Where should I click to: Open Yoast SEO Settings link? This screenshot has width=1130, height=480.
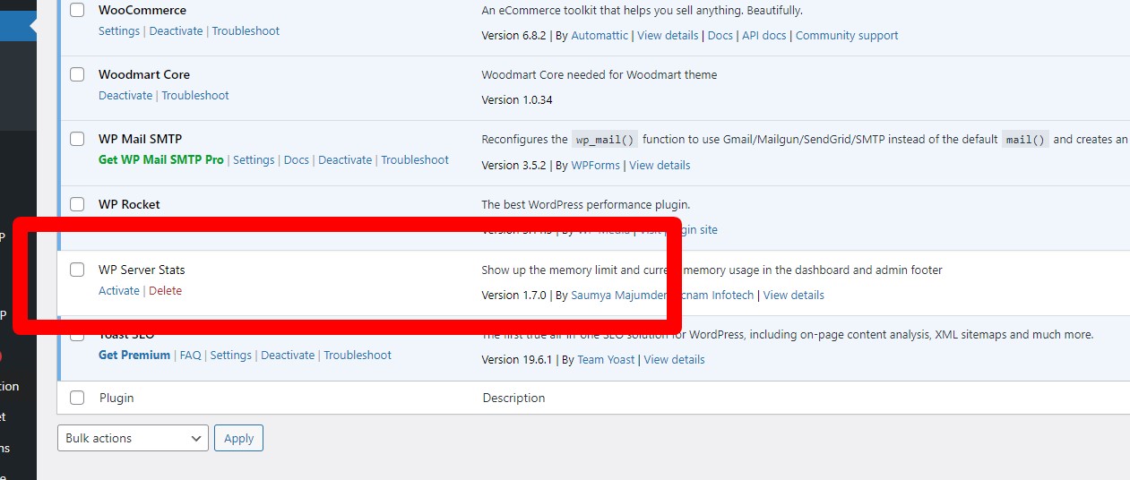[231, 355]
